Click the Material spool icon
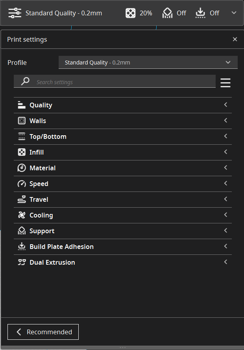Viewport: 244px width, 350px height. [22, 168]
